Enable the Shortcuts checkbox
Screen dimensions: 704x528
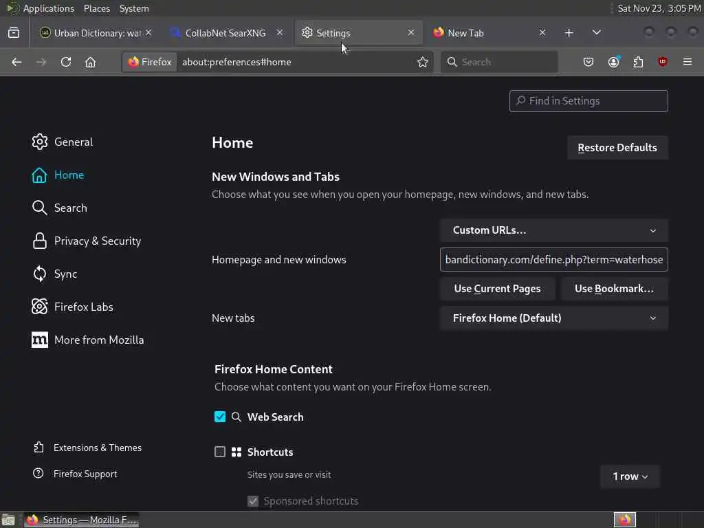pos(220,452)
